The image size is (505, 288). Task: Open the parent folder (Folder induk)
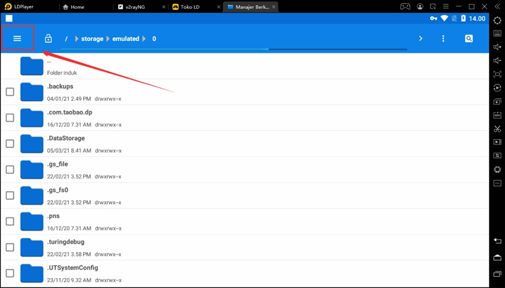coord(245,66)
